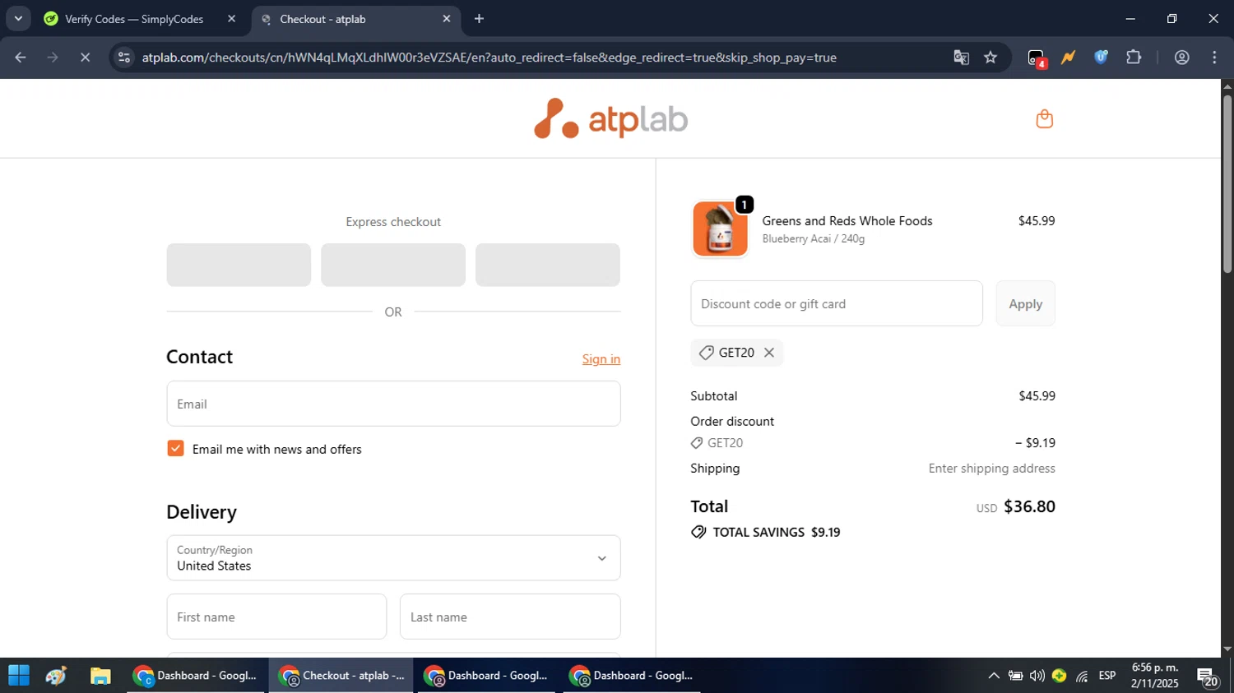Switch to Checkout - atplab taskbar window
Viewport: 1234px width, 693px height.
pos(341,676)
